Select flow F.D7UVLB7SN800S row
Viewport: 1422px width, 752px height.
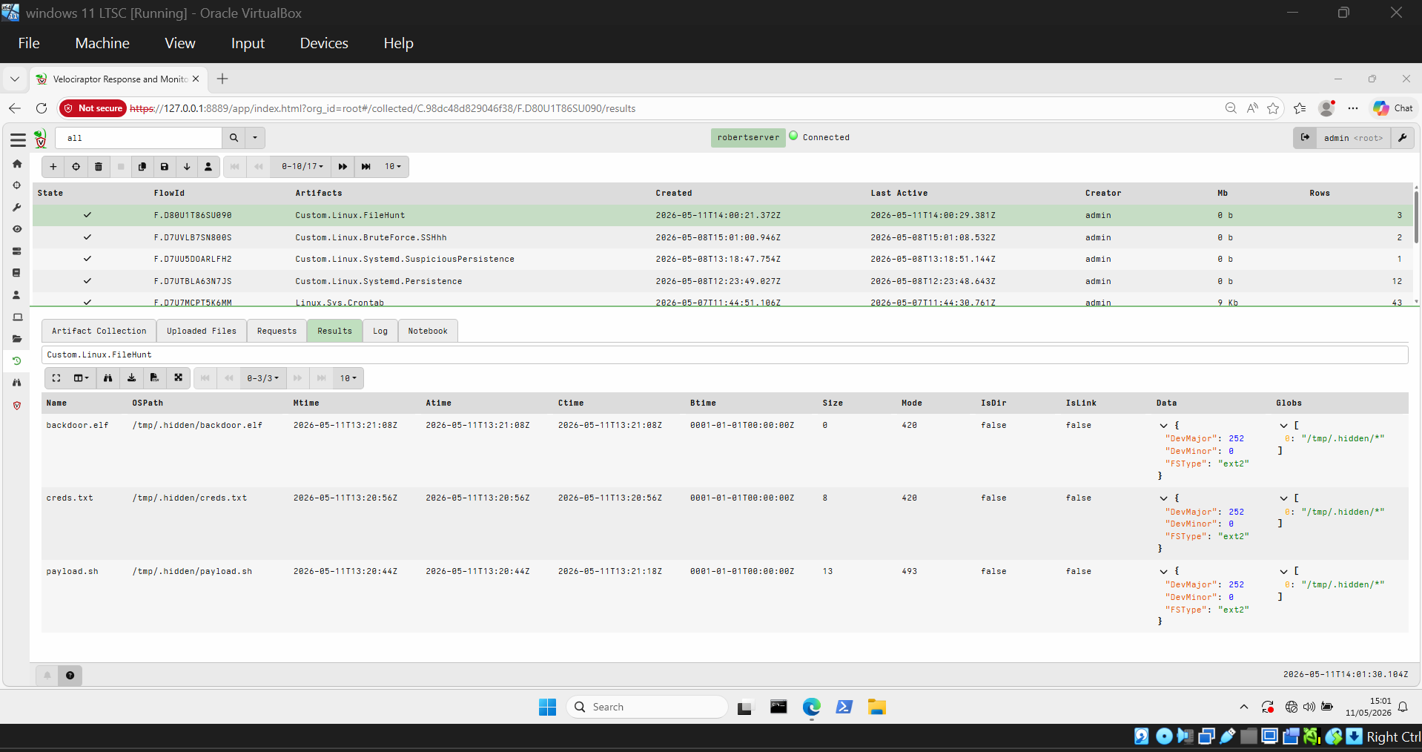click(723, 237)
